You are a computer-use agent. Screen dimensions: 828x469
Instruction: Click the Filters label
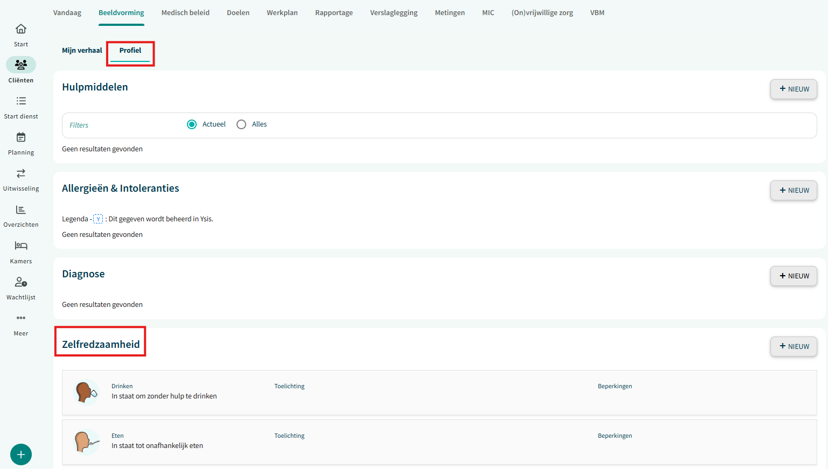[x=79, y=125]
